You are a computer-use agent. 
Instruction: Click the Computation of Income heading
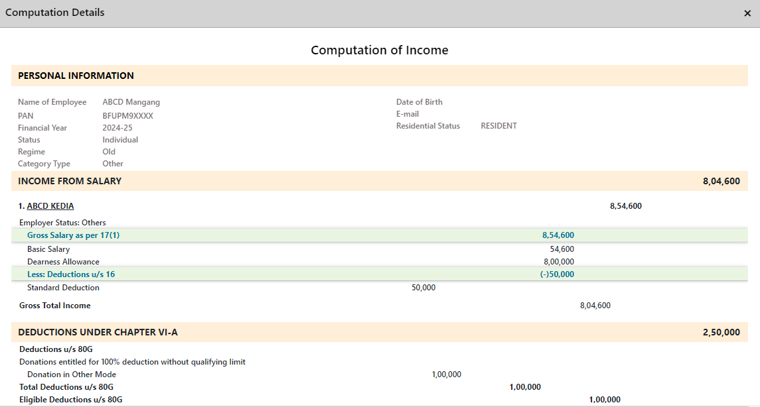(x=380, y=50)
